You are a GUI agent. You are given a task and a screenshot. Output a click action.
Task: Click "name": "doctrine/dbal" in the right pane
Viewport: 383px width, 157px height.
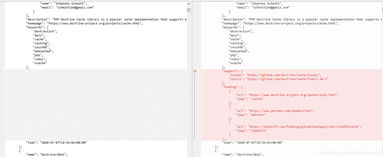(x=242, y=155)
